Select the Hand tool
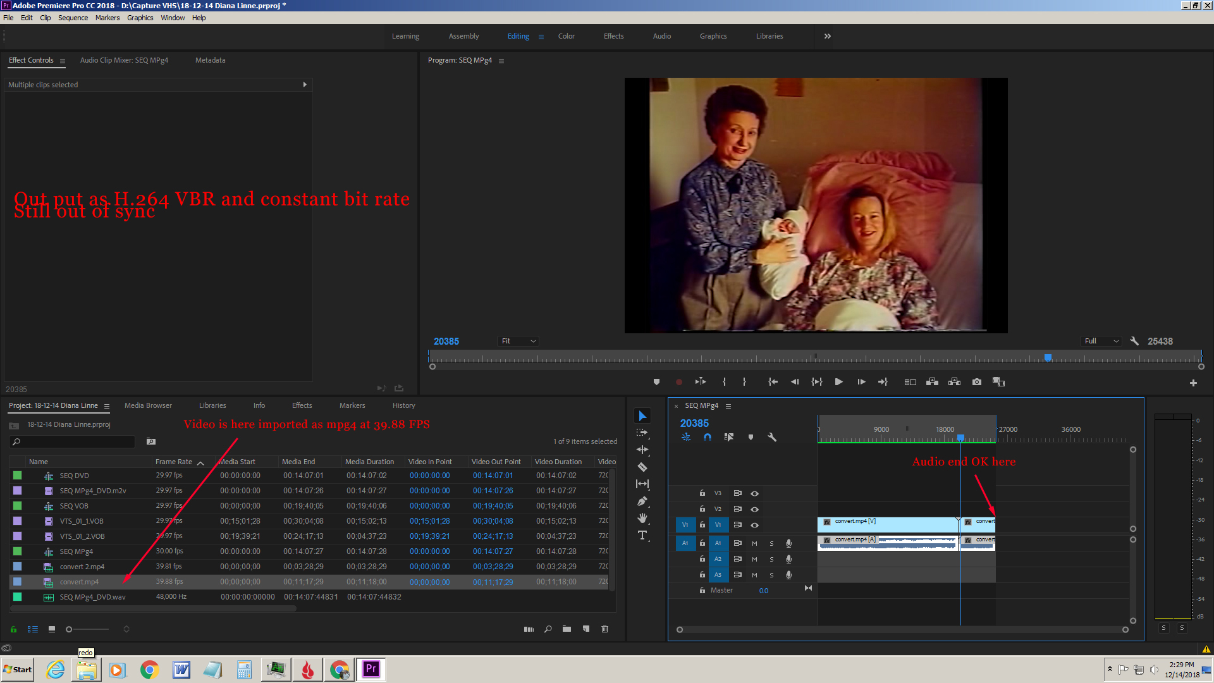Image resolution: width=1214 pixels, height=683 pixels. [642, 518]
